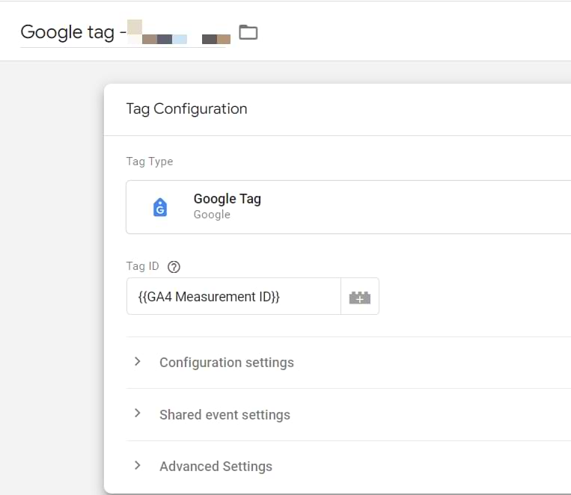Select the Google Tag type text
The height and width of the screenshot is (495, 571).
pyautogui.click(x=228, y=199)
